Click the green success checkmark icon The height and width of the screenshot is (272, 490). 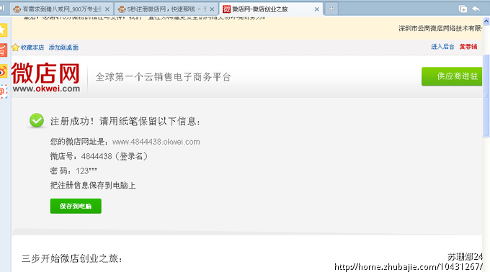click(x=37, y=120)
